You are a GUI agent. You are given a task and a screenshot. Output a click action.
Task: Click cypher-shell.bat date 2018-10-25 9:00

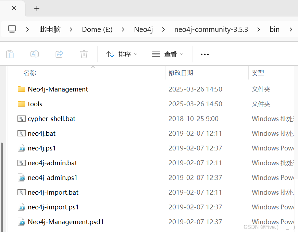click(194, 119)
